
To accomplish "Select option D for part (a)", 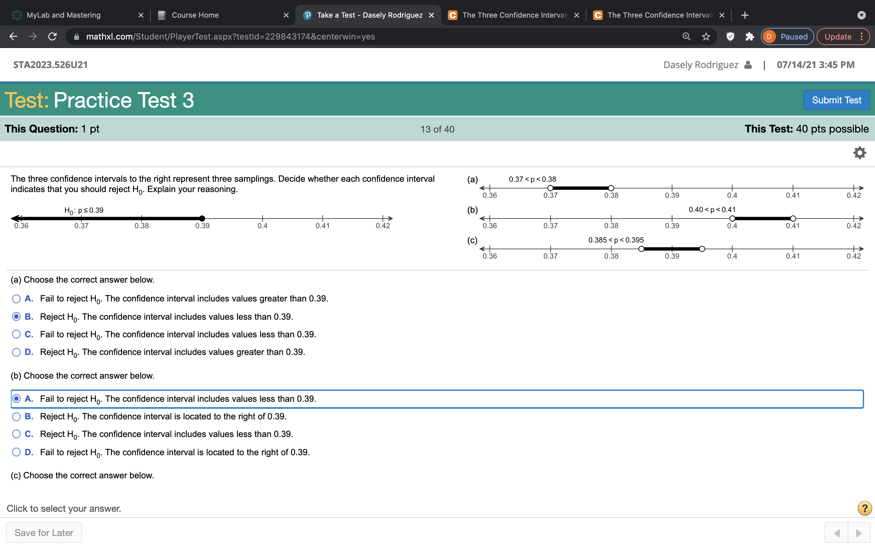I will click(x=16, y=353).
